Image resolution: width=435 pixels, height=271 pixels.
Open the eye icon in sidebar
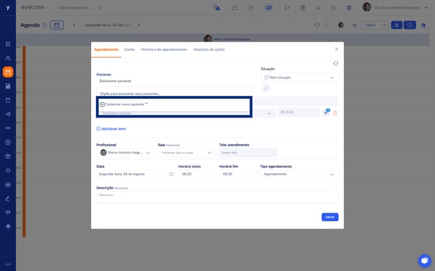[8, 226]
